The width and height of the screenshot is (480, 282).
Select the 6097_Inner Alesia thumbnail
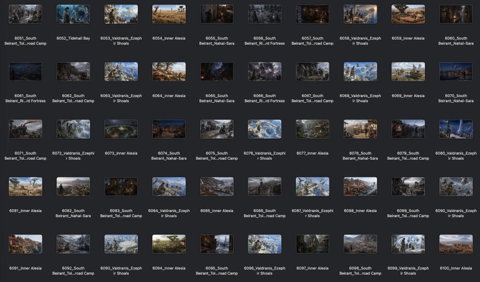[313, 244]
